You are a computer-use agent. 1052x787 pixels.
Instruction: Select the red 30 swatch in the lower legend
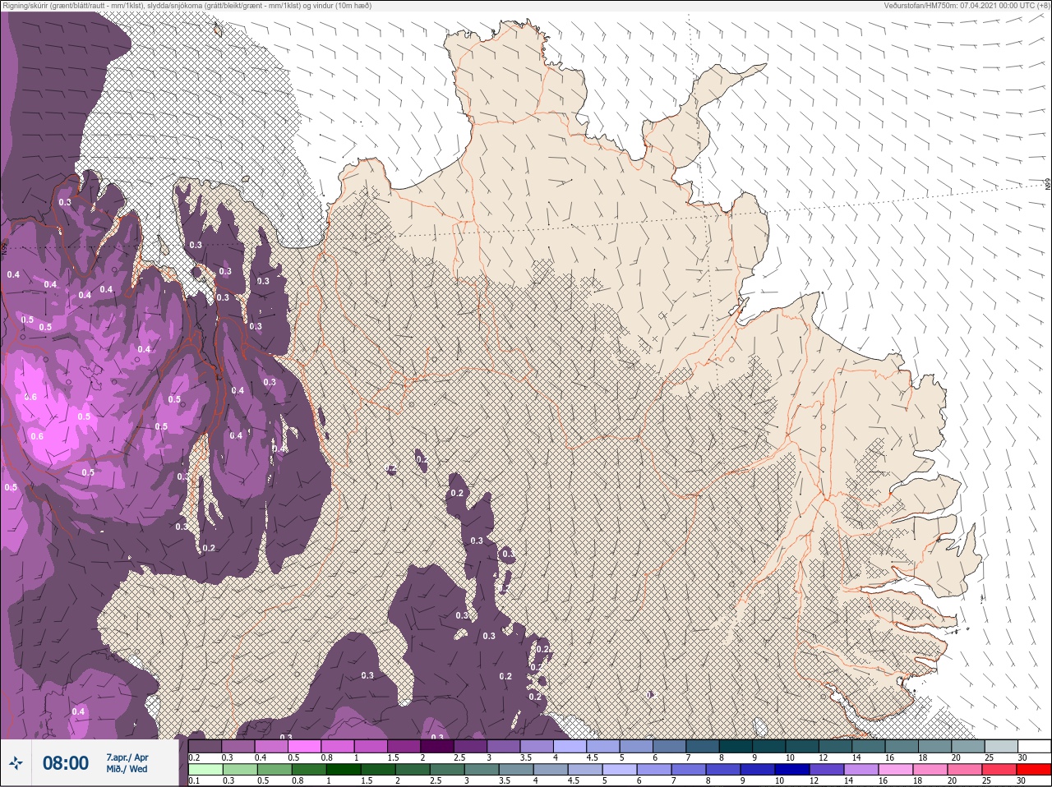(x=1034, y=770)
